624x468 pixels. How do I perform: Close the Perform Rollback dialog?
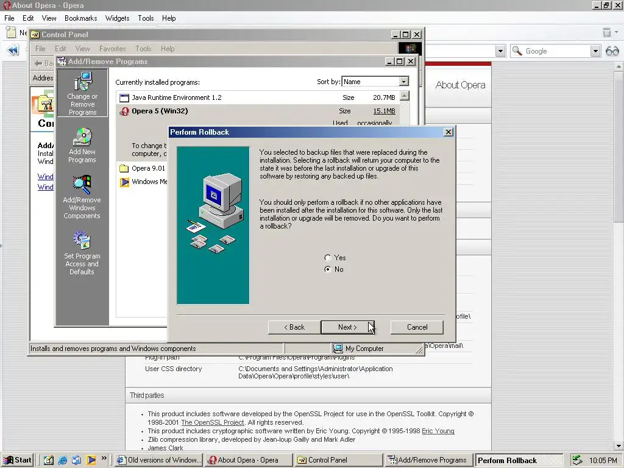point(448,132)
